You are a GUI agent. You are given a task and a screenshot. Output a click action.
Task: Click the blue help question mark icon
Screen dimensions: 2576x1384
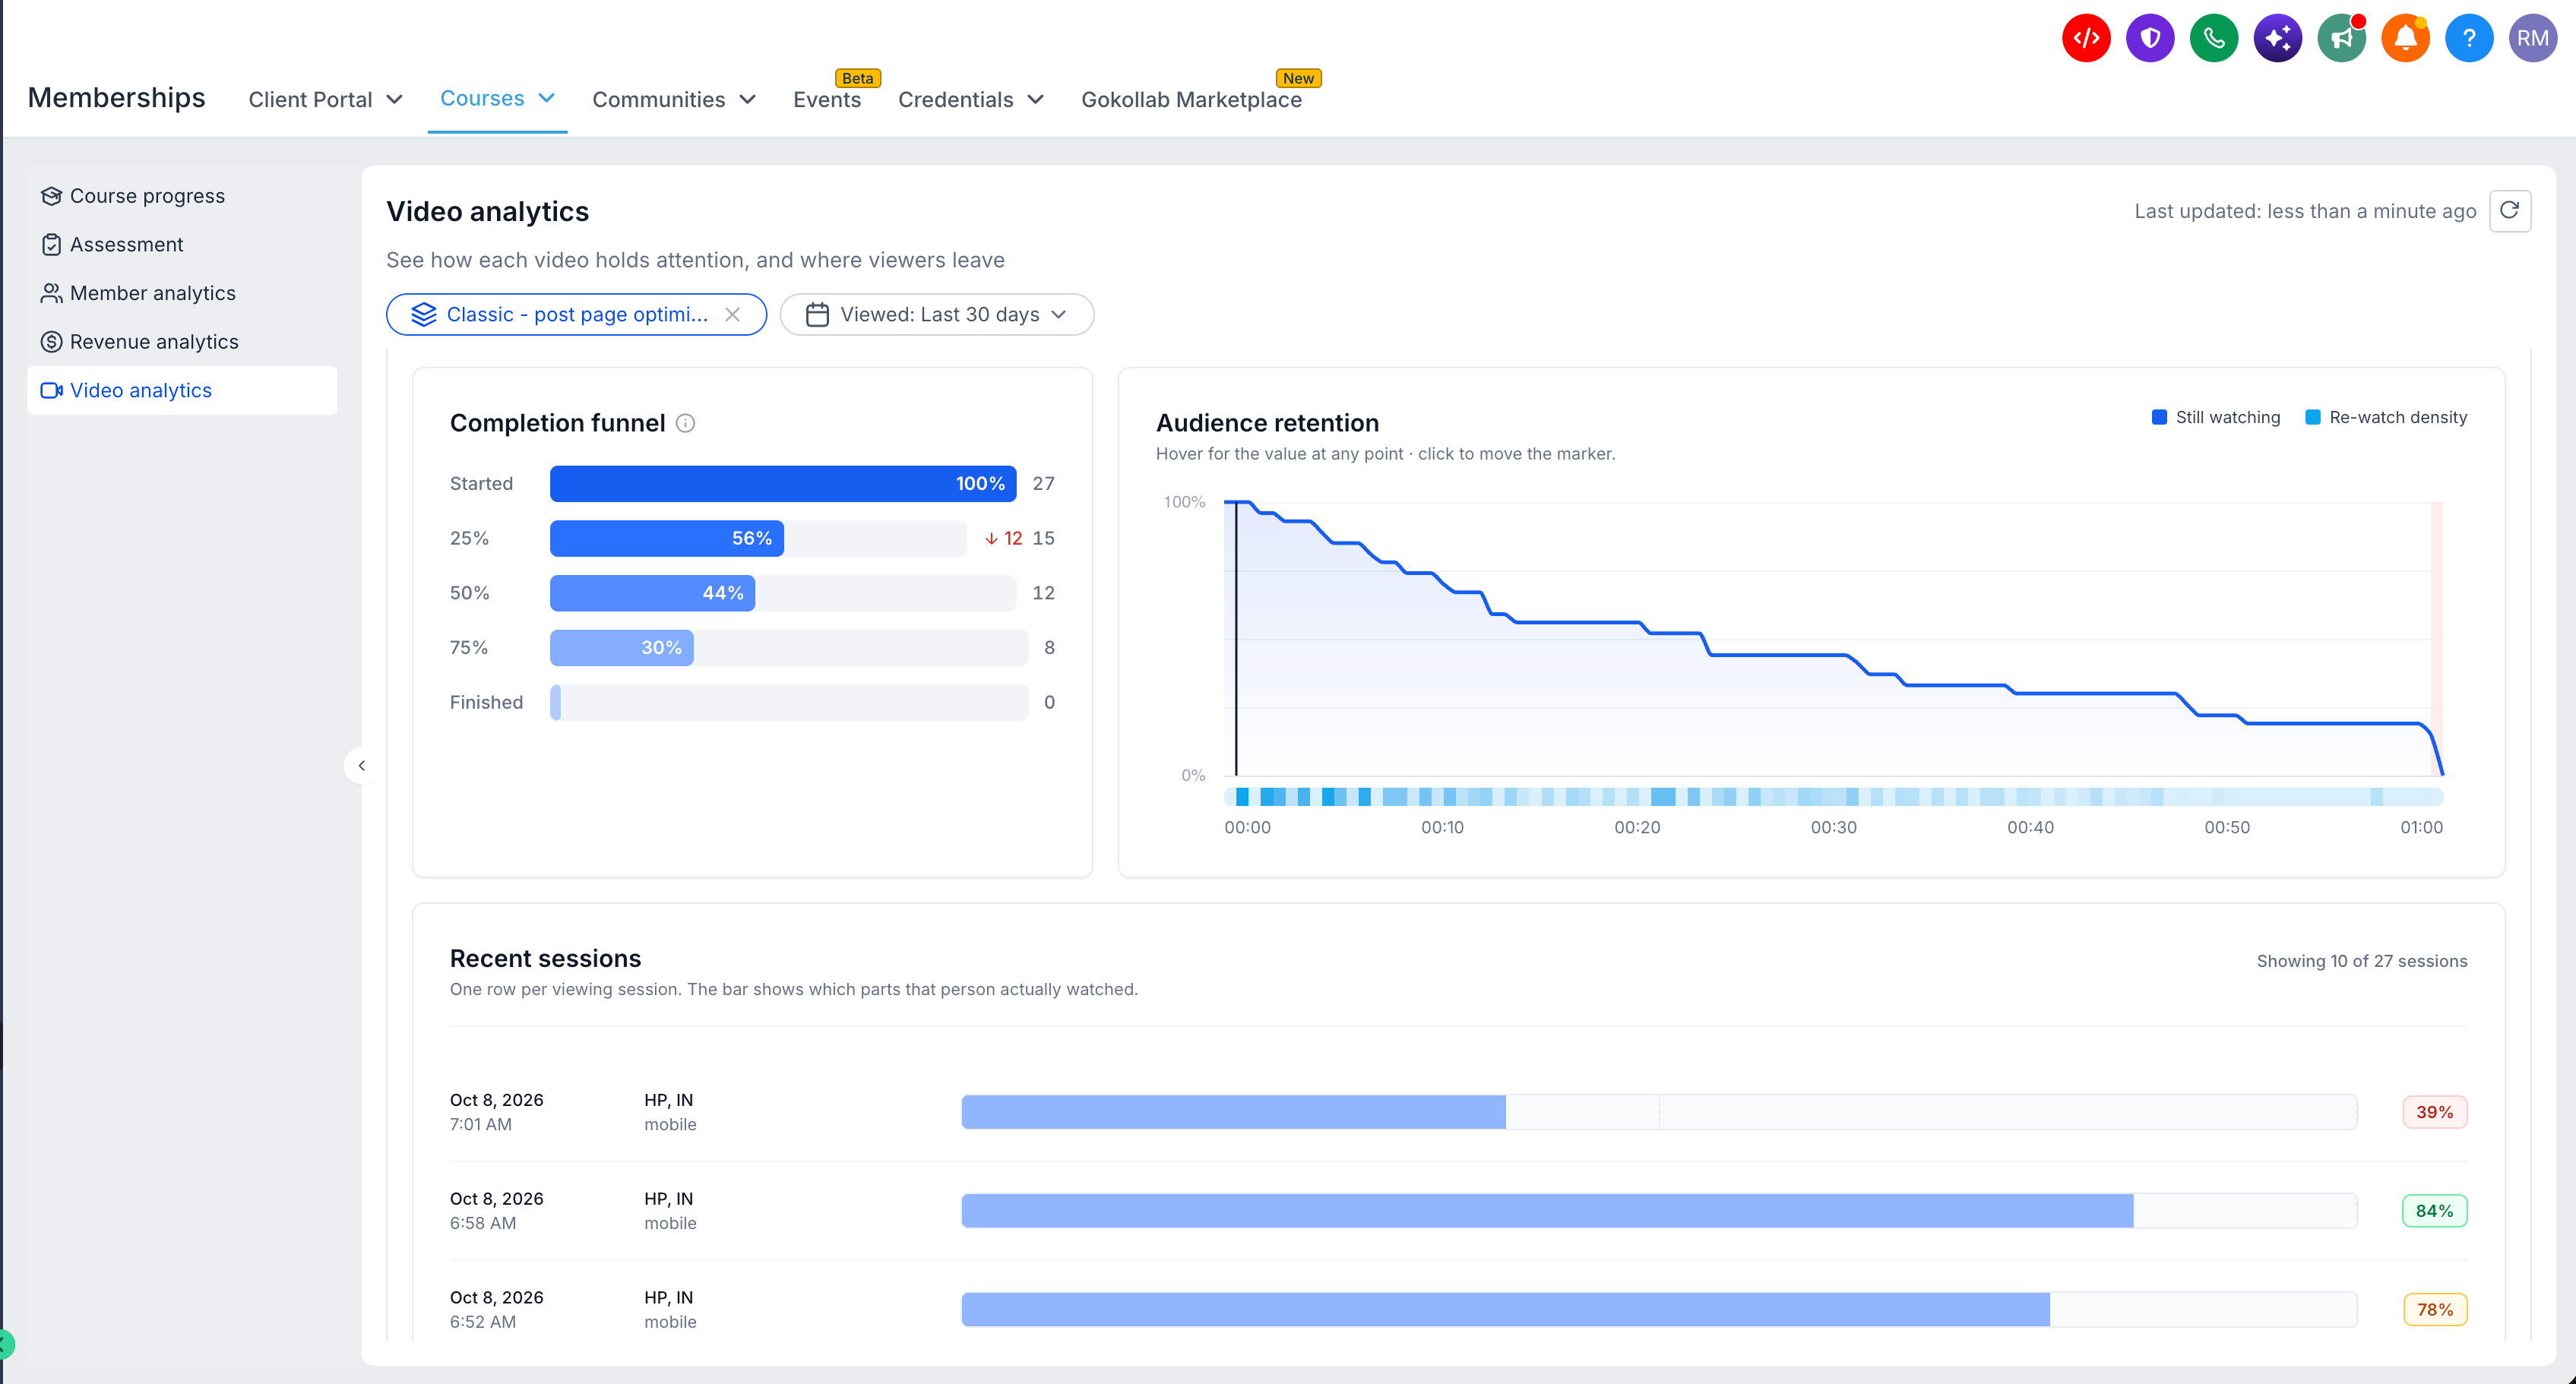click(2469, 38)
